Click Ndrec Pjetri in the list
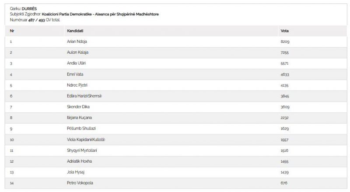The height and width of the screenshot is (192, 350). click(x=77, y=85)
